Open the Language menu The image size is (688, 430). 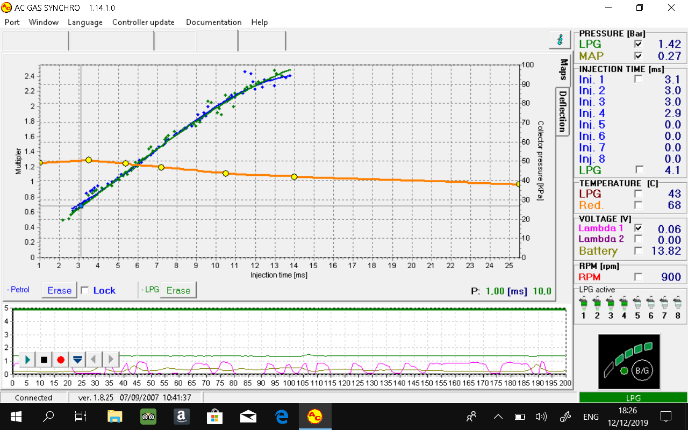[x=85, y=22]
